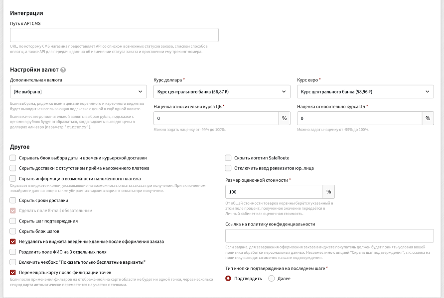This screenshot has width=444, height=298.
Task: Check the Скрыть логотип SafeRoute box
Action: click(228, 158)
